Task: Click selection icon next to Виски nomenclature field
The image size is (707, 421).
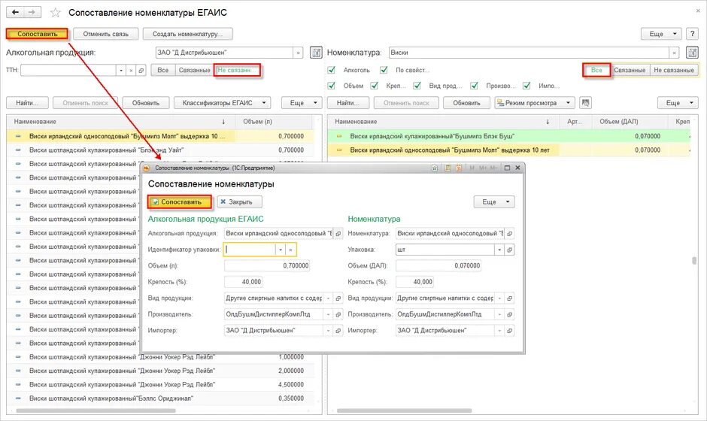Action: pyautogui.click(x=692, y=53)
